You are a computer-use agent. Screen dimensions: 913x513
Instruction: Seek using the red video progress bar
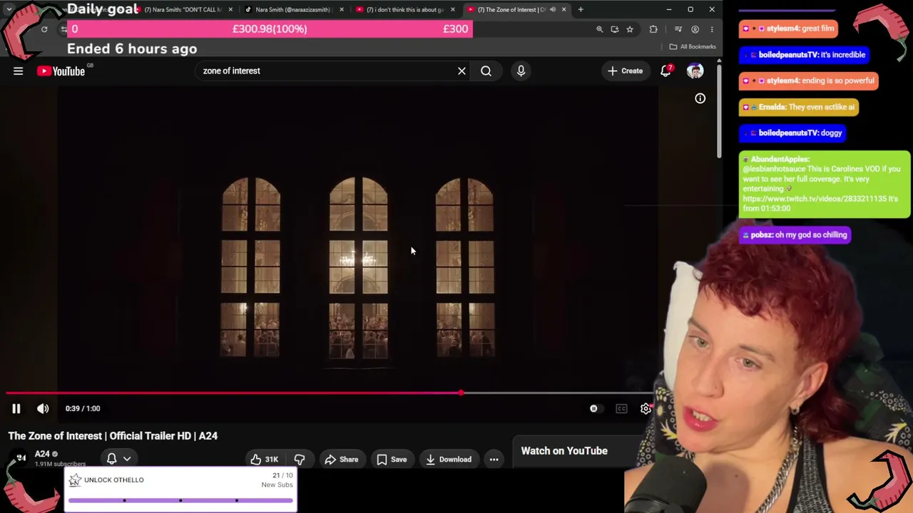click(x=330, y=393)
